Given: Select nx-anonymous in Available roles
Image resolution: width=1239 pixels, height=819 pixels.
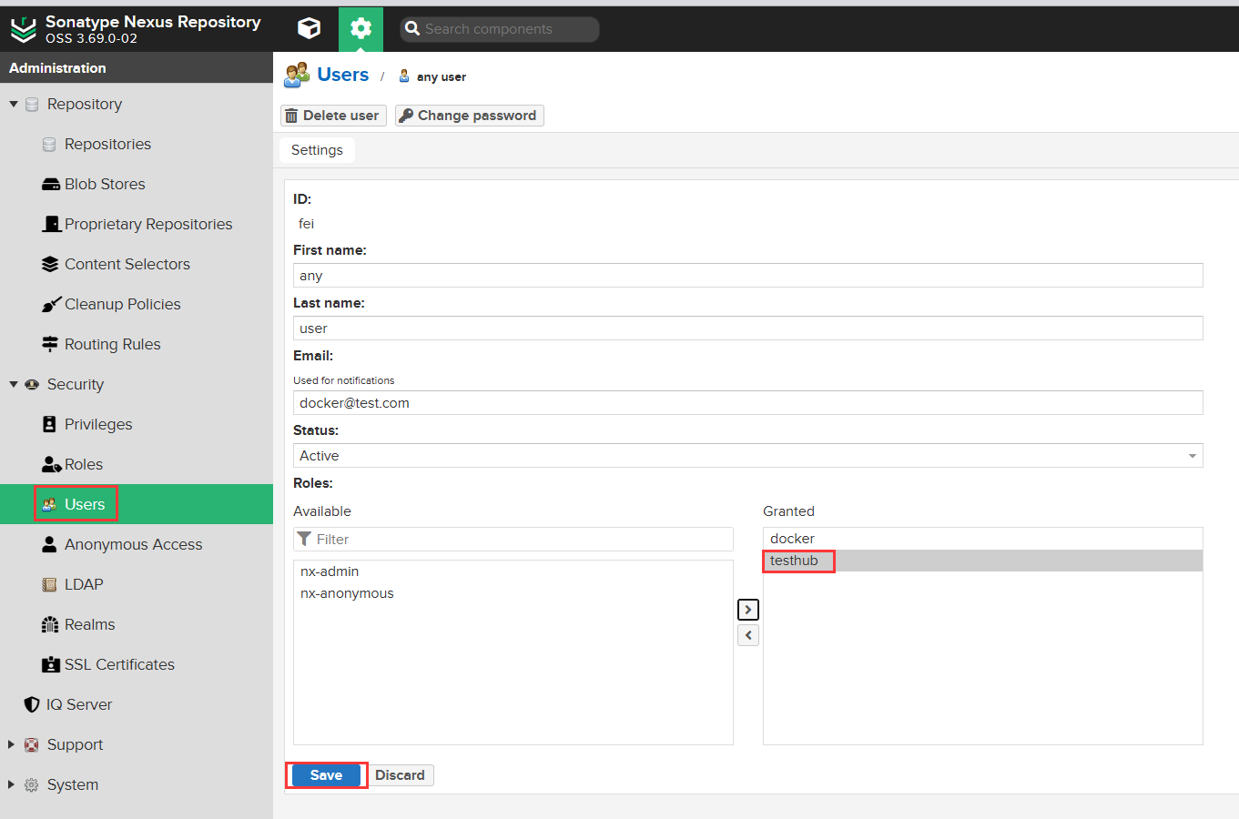Looking at the screenshot, I should pyautogui.click(x=513, y=593).
